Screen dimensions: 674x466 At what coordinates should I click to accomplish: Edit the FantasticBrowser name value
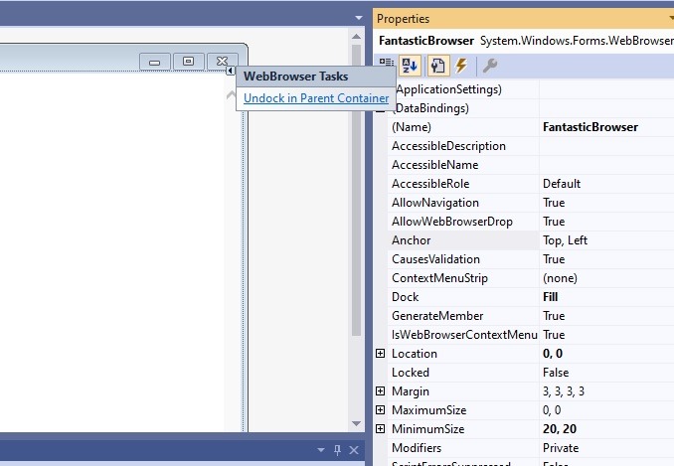pos(590,127)
